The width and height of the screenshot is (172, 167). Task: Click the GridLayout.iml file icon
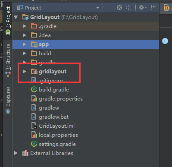(34, 126)
